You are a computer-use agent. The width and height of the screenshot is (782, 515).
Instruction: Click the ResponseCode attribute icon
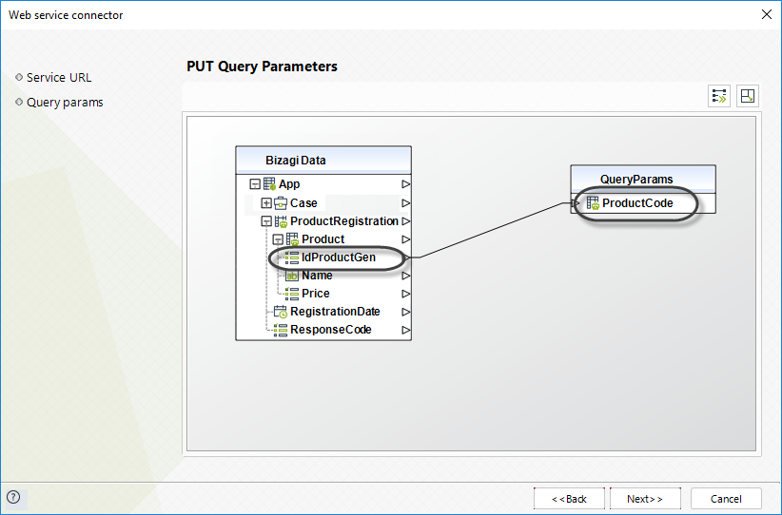281,330
